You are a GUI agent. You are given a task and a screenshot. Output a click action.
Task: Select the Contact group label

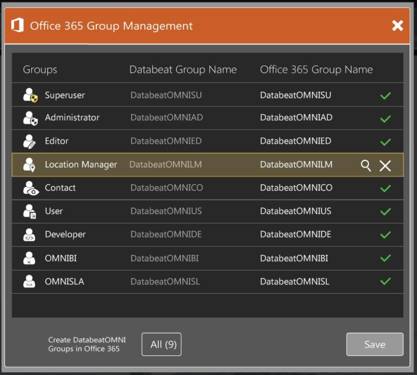pyautogui.click(x=60, y=187)
